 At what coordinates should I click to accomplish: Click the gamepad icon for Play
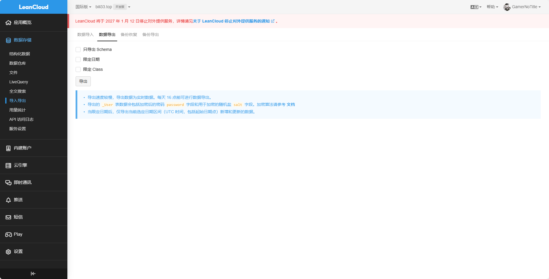8,235
